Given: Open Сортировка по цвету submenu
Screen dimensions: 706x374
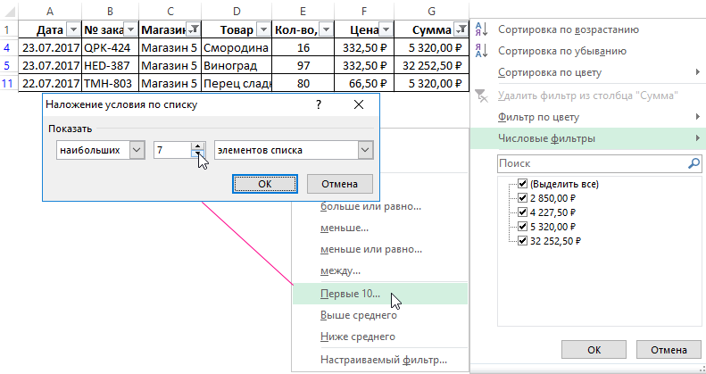Looking at the screenshot, I should pyautogui.click(x=586, y=72).
